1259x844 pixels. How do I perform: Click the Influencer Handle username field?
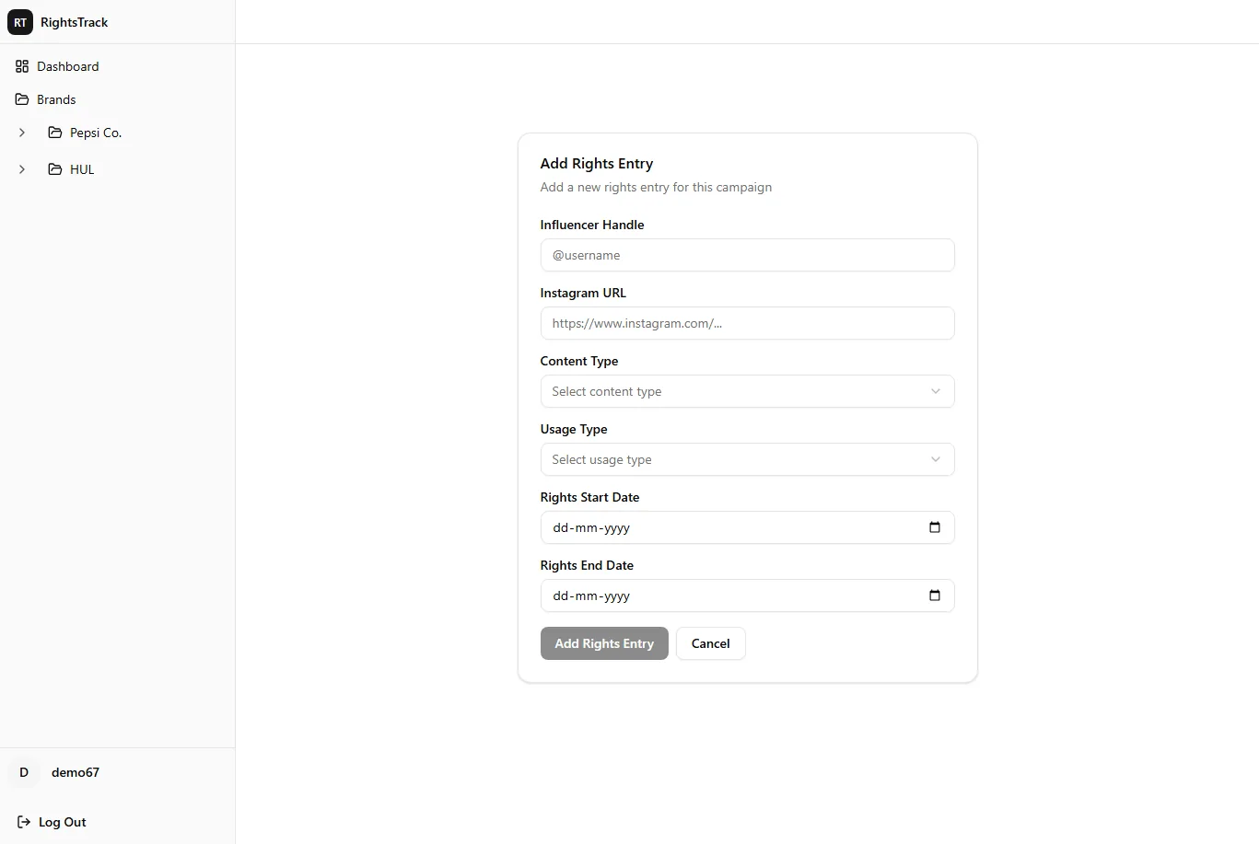[747, 255]
